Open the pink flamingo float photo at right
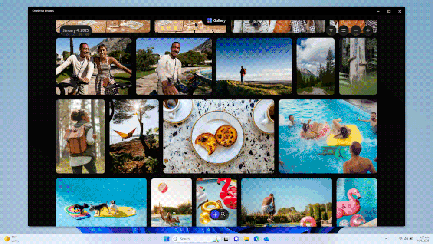The width and height of the screenshot is (433, 244). click(x=357, y=202)
